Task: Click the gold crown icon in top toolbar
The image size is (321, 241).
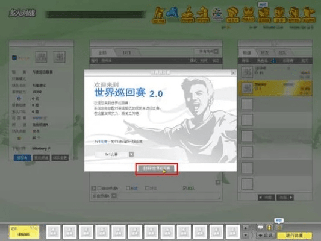Action: [x=248, y=14]
